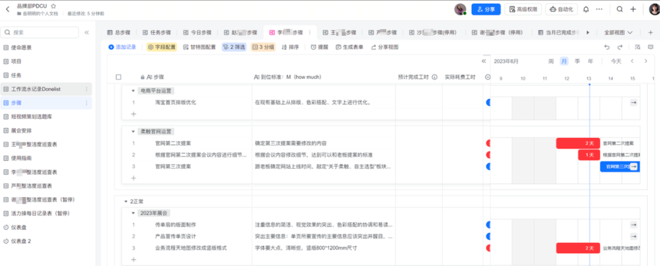This screenshot has width=660, height=266.
Task: Jump to the bar of 传单扇的版面制作
Action: click(x=634, y=225)
